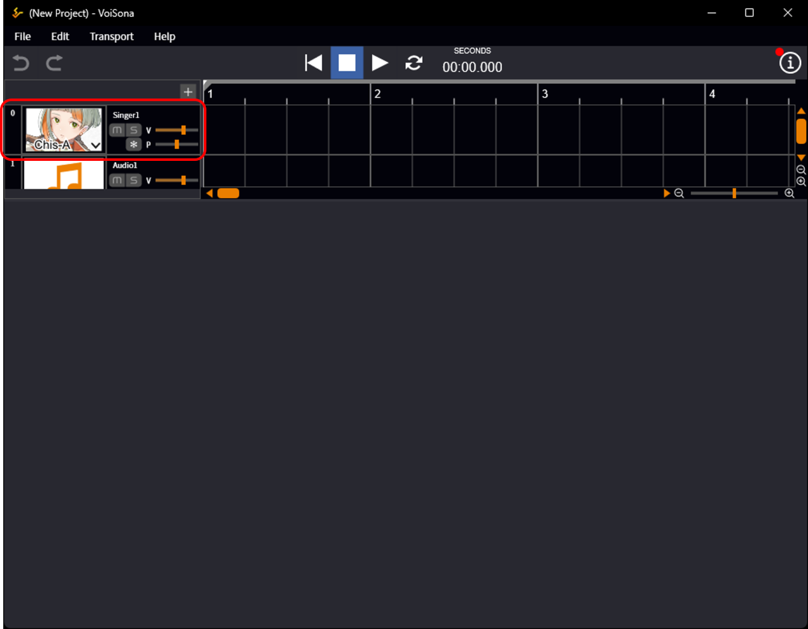This screenshot has height=629, width=808.
Task: Solo the Singer1 track
Action: click(x=133, y=130)
